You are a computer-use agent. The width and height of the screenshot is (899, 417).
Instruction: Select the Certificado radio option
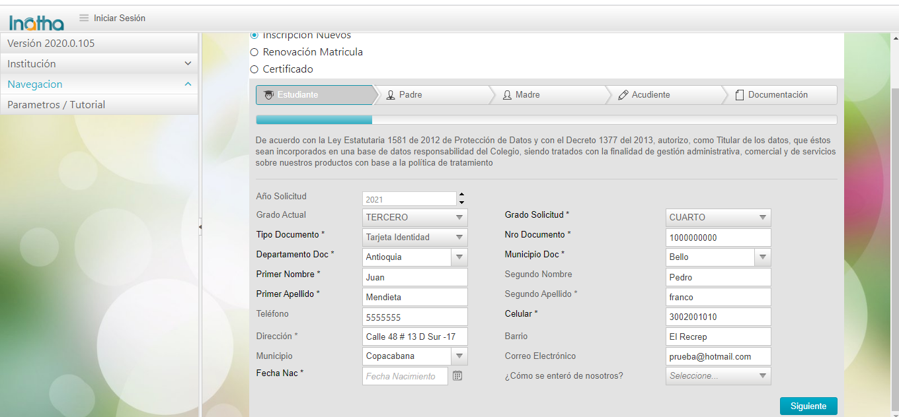click(254, 69)
